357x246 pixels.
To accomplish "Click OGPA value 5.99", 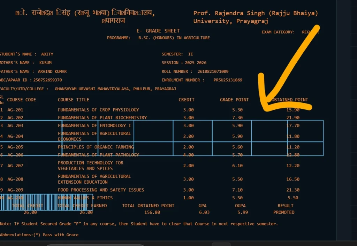I will [x=243, y=212].
